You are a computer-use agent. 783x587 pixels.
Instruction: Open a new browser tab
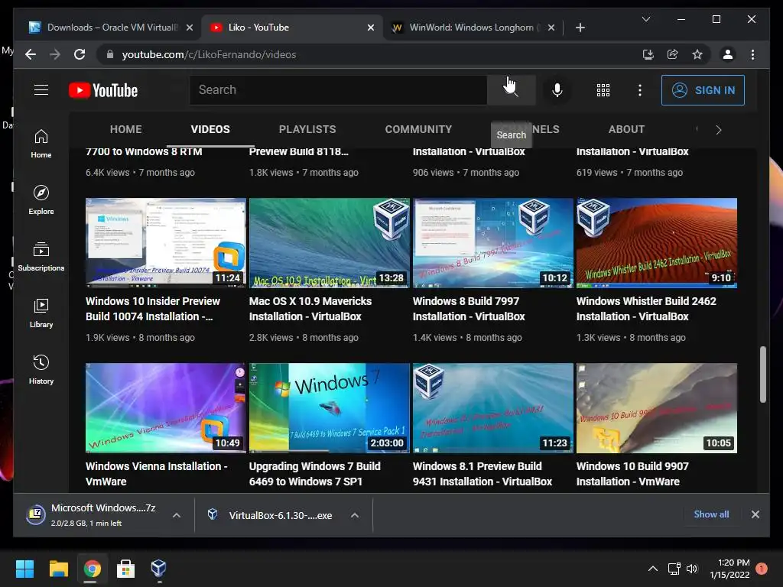click(580, 28)
